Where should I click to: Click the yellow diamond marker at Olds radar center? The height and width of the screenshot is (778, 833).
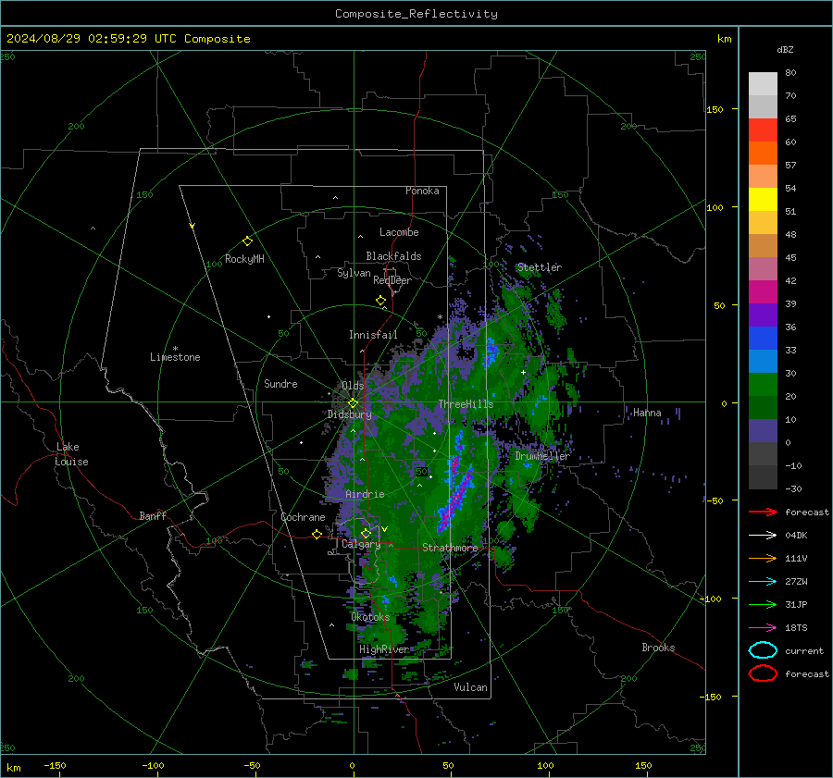pyautogui.click(x=353, y=403)
